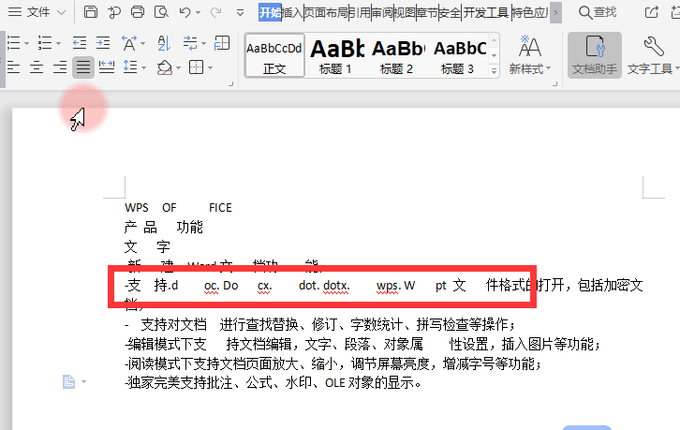The image size is (680, 430).
Task: Click the paragraph layout icon in margin
Action: pos(69,382)
